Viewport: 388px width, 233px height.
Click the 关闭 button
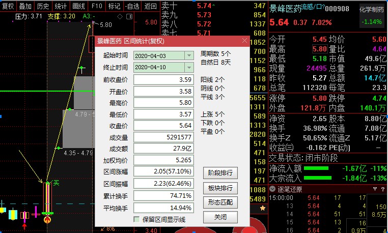[x=220, y=217]
